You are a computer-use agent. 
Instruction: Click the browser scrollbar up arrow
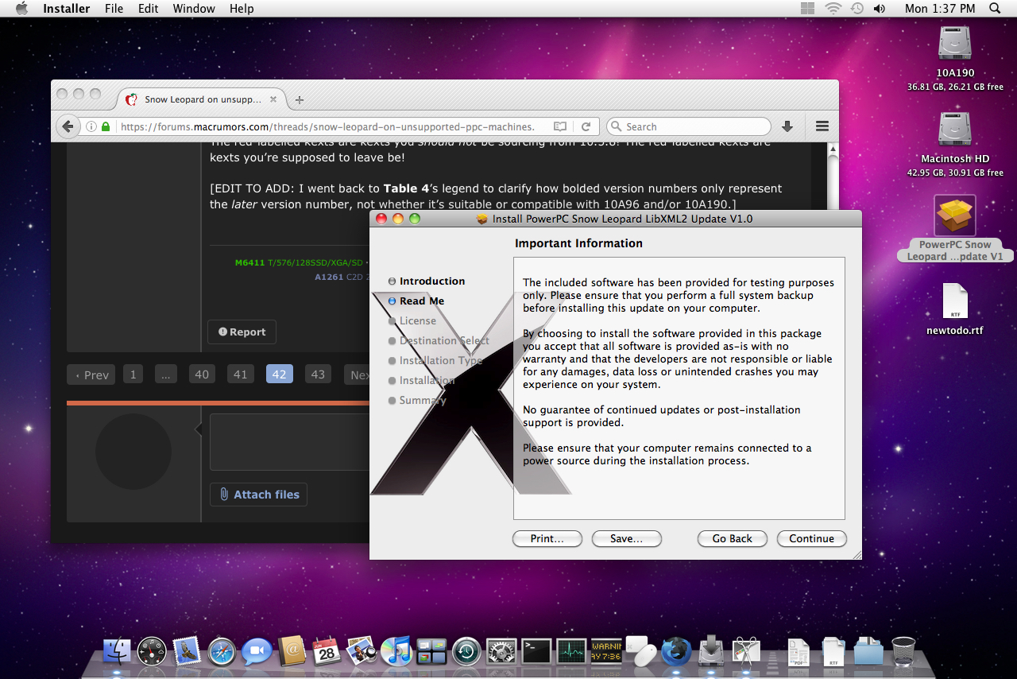coord(833,149)
